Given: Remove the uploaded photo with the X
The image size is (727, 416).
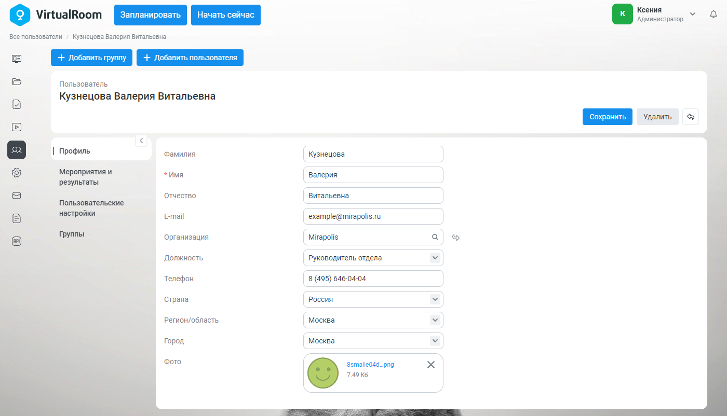Looking at the screenshot, I should coord(430,365).
